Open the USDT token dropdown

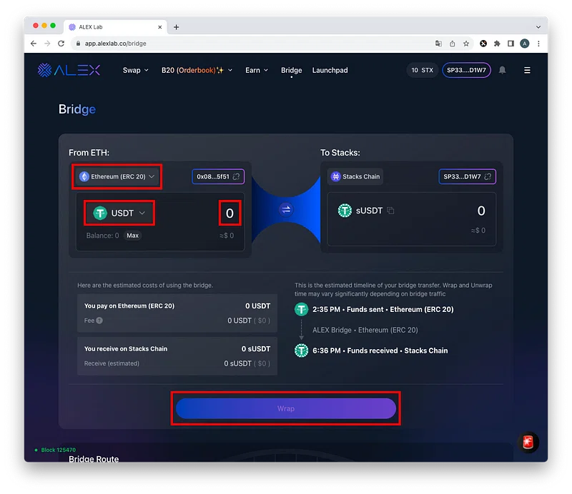(x=119, y=213)
